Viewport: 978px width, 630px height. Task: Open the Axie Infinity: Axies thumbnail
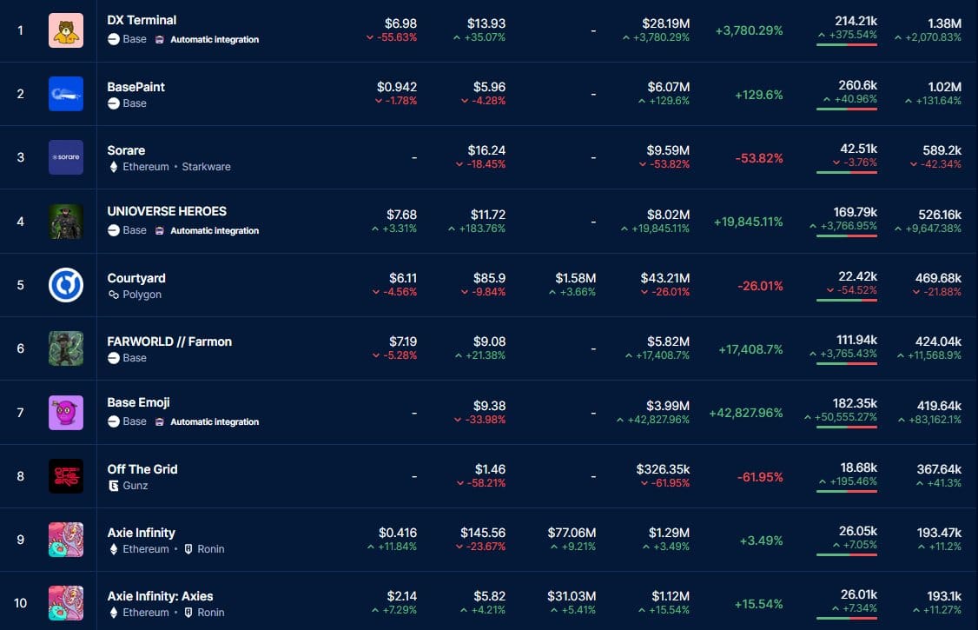point(66,603)
